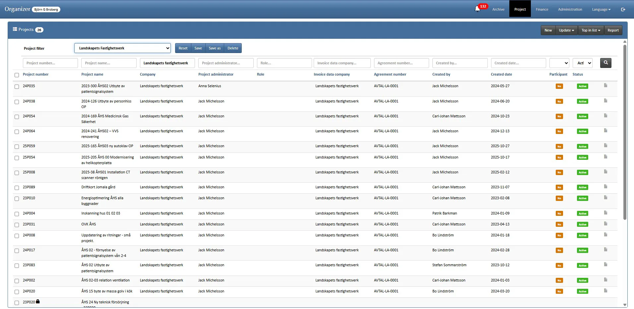Expand the Update dropdown button

coord(566,30)
